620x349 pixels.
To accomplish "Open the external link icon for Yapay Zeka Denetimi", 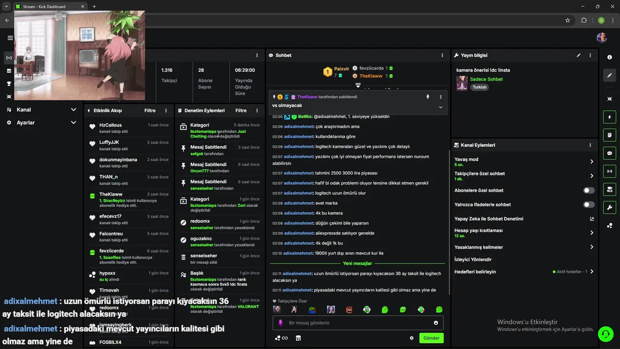I will point(592,219).
